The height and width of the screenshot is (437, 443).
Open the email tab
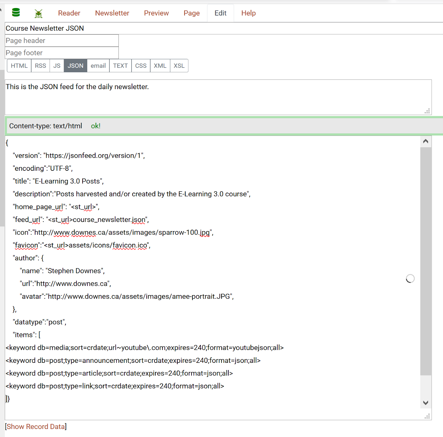[98, 66]
